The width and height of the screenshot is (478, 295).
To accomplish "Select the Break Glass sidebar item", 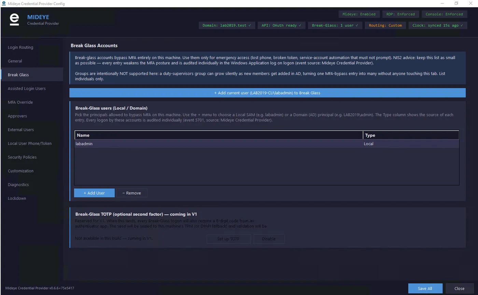I will click(x=32, y=74).
